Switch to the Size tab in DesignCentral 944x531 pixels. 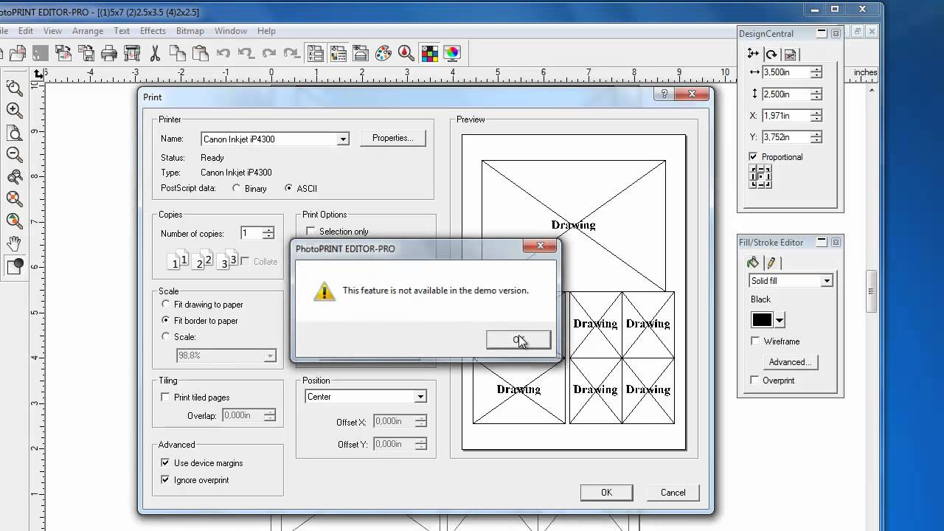(x=753, y=54)
